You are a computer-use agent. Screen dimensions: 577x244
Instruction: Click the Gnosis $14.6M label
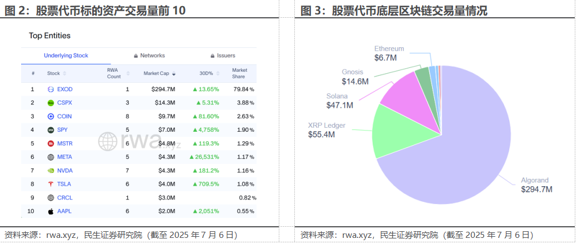pos(355,77)
